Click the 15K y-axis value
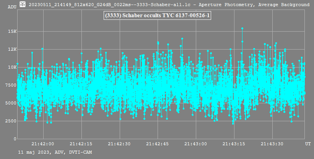Image resolution: width=314 pixels, height=159 pixels. [x=12, y=31]
